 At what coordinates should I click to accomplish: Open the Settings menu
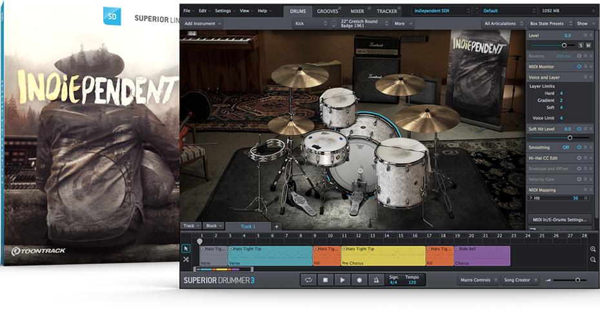tap(225, 11)
